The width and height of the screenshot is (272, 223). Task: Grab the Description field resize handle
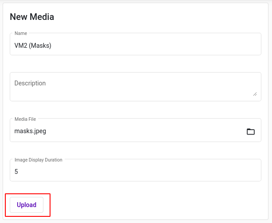pos(255,94)
